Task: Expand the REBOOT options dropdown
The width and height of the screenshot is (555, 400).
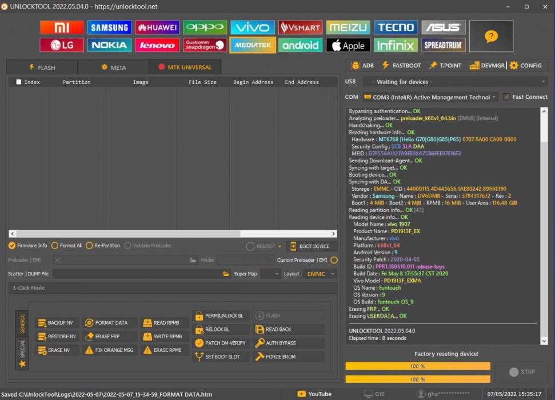Action: (x=280, y=246)
